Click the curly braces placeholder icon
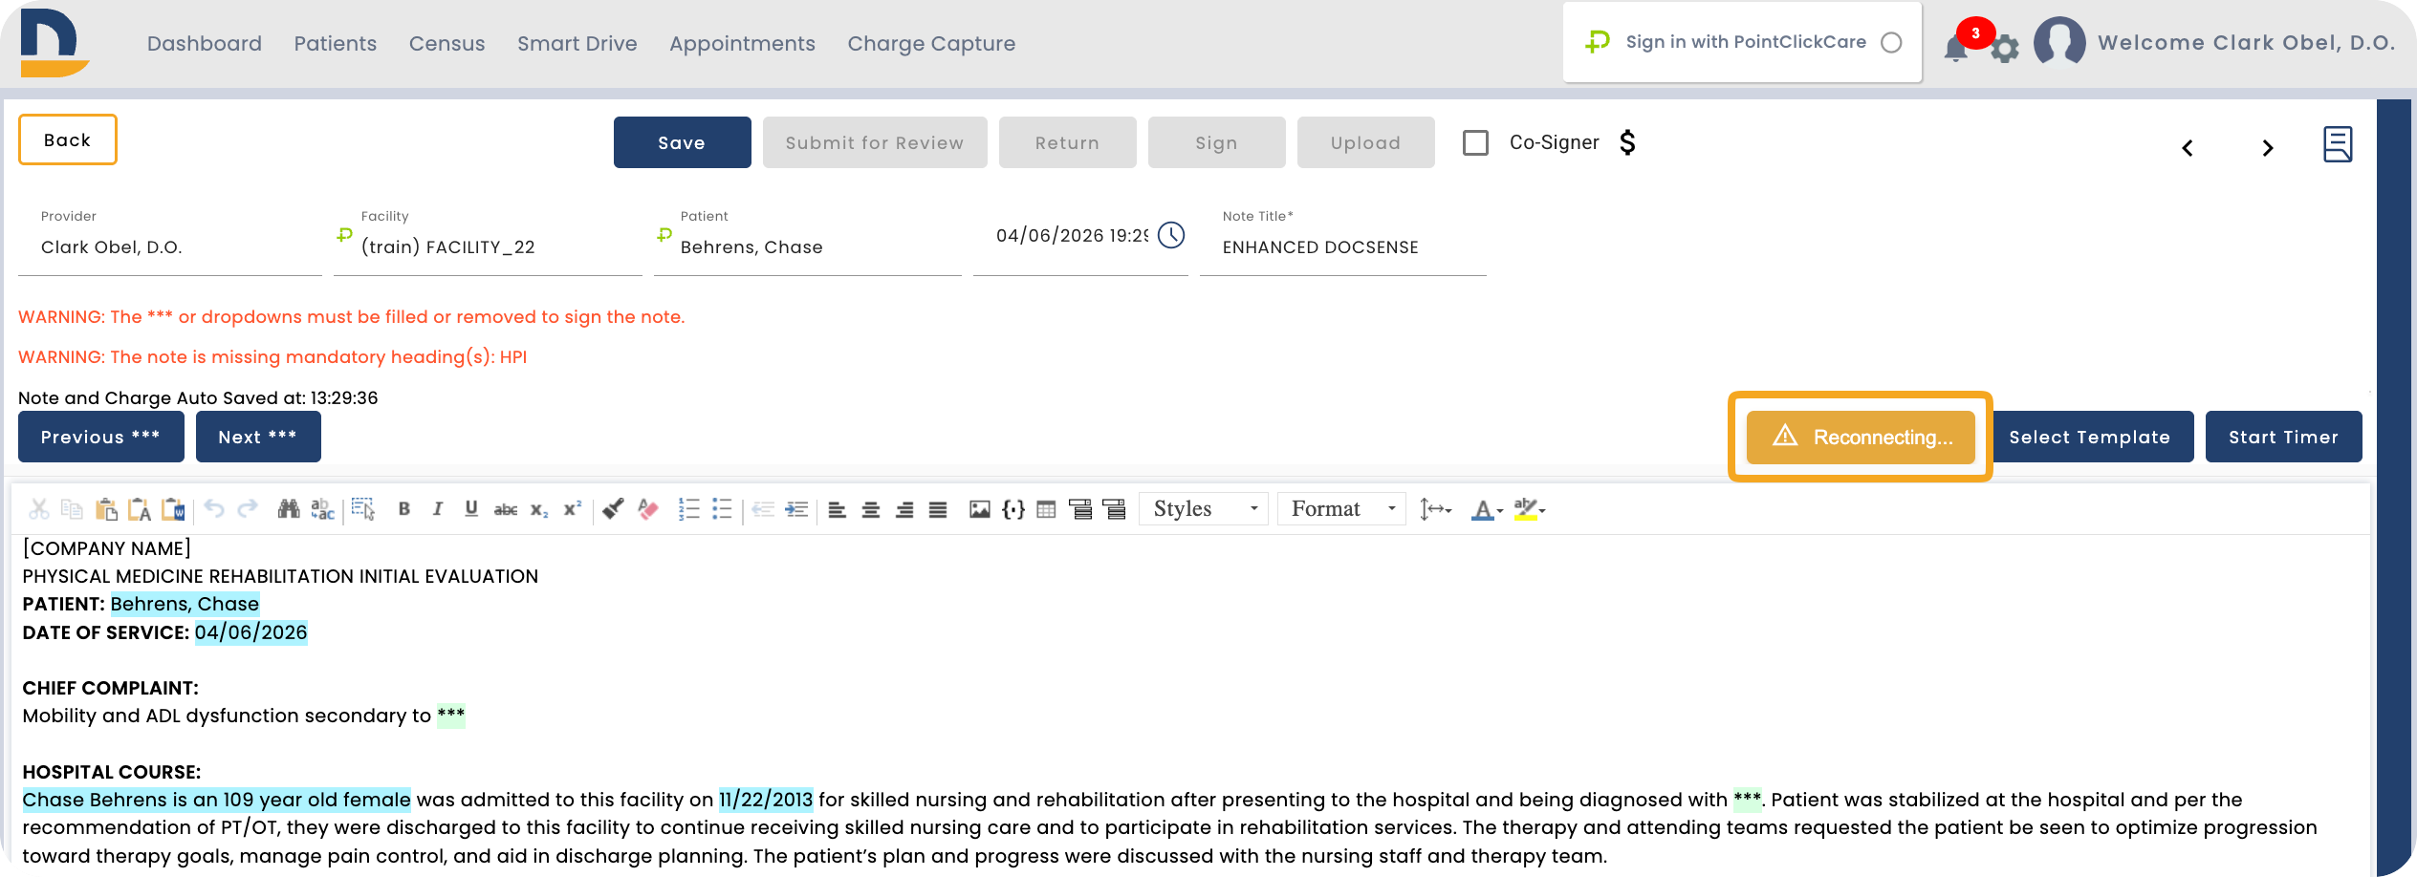The height and width of the screenshot is (877, 2417). tap(1013, 509)
